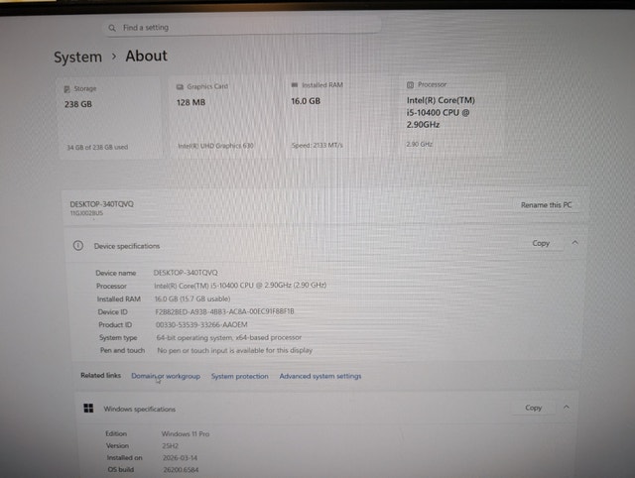
Task: Click the Device specifications info icon
Action: coord(78,246)
